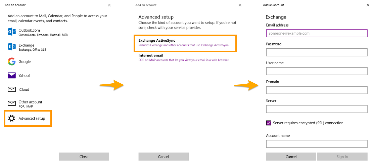Focus the Email address field

coord(317,33)
